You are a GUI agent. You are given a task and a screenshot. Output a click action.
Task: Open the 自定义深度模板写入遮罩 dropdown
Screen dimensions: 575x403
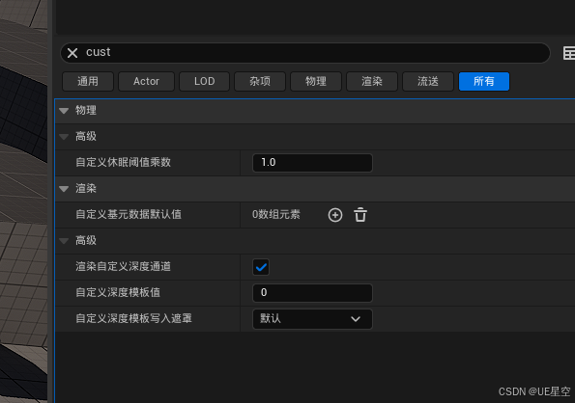pos(312,319)
